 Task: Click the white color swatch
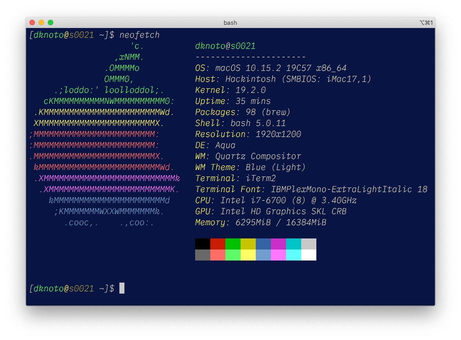click(309, 255)
